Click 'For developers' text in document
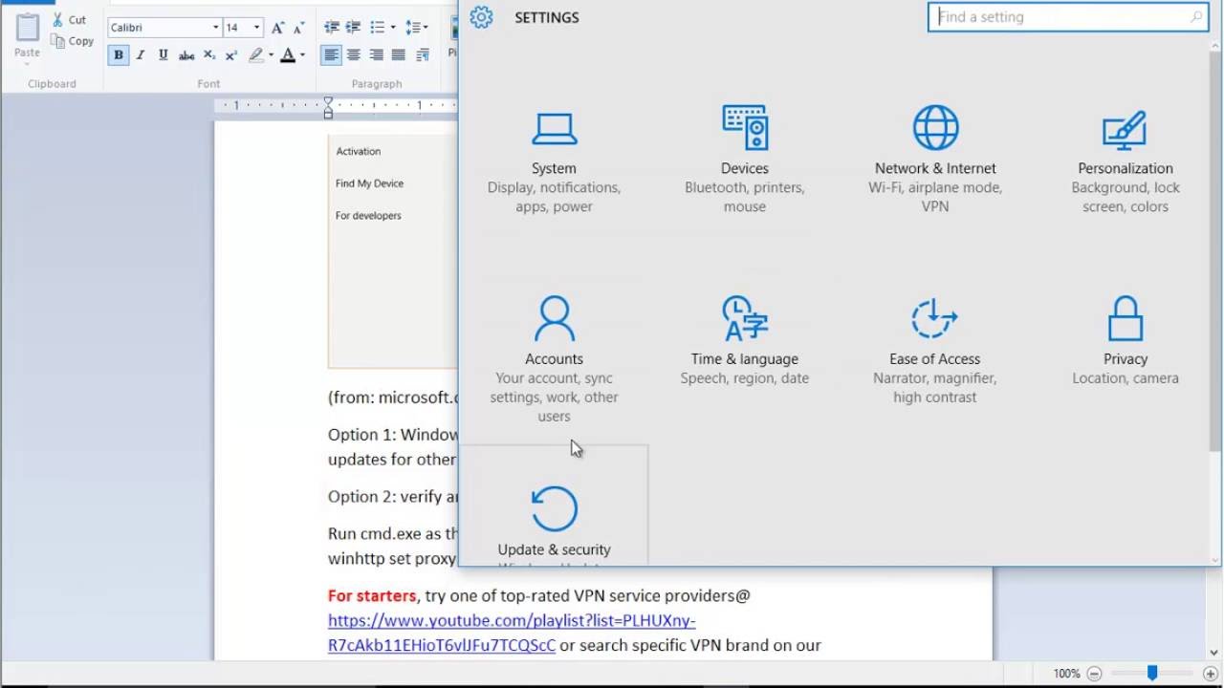The width and height of the screenshot is (1224, 688). pyautogui.click(x=368, y=216)
